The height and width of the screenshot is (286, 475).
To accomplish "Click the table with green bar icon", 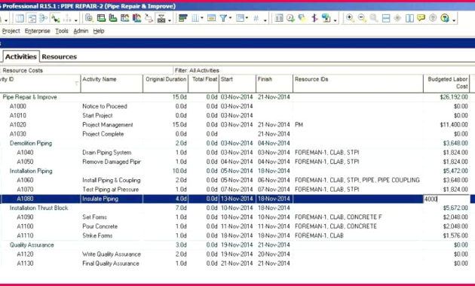I will pyautogui.click(x=101, y=19).
